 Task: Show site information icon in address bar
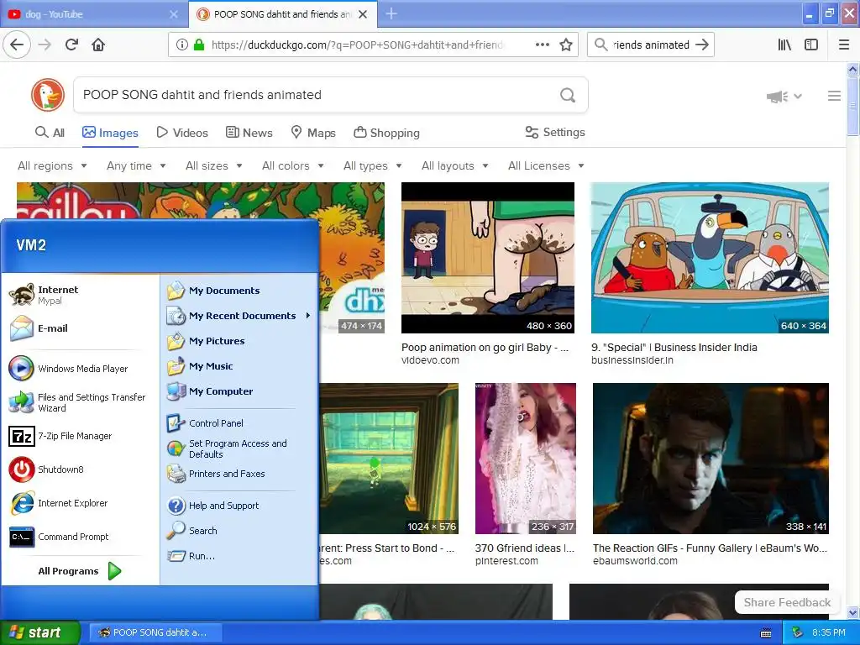182,45
